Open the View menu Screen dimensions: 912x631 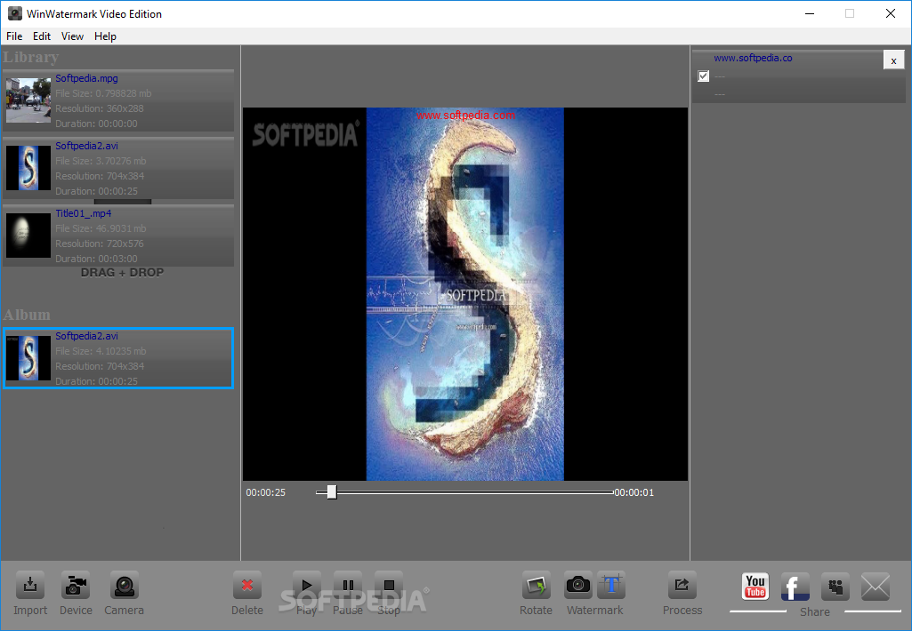click(72, 36)
